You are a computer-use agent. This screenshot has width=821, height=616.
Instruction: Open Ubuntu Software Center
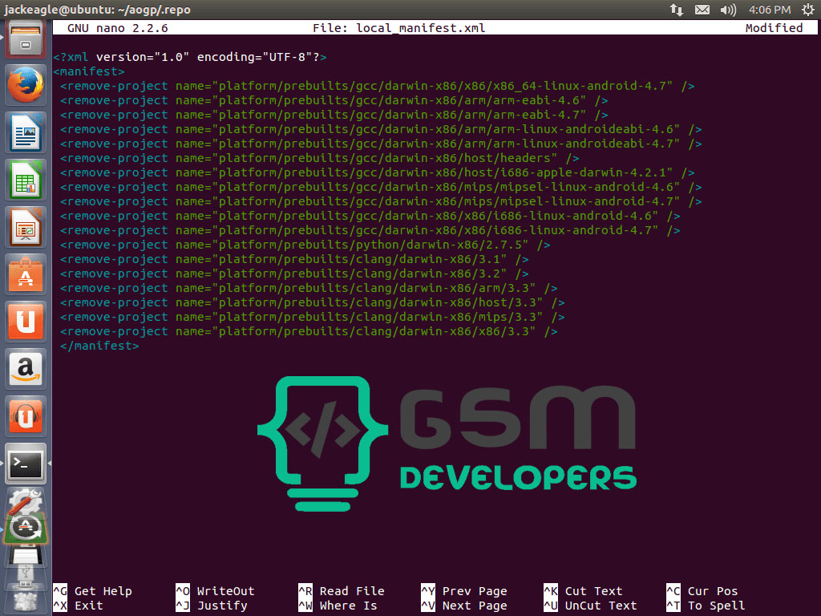point(25,274)
